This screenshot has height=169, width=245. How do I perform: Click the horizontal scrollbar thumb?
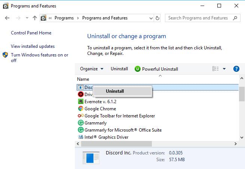[x=116, y=144]
